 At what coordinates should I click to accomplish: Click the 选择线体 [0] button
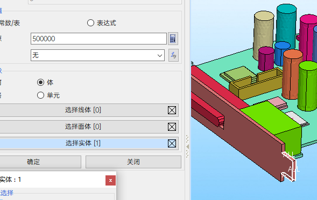point(83,110)
